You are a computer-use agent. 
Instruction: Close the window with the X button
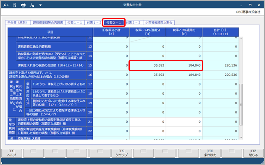point(259,5)
